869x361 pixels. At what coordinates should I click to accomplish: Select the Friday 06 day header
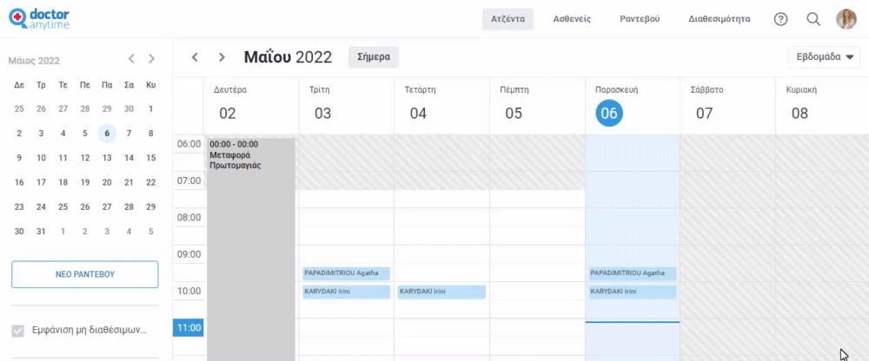click(x=609, y=114)
